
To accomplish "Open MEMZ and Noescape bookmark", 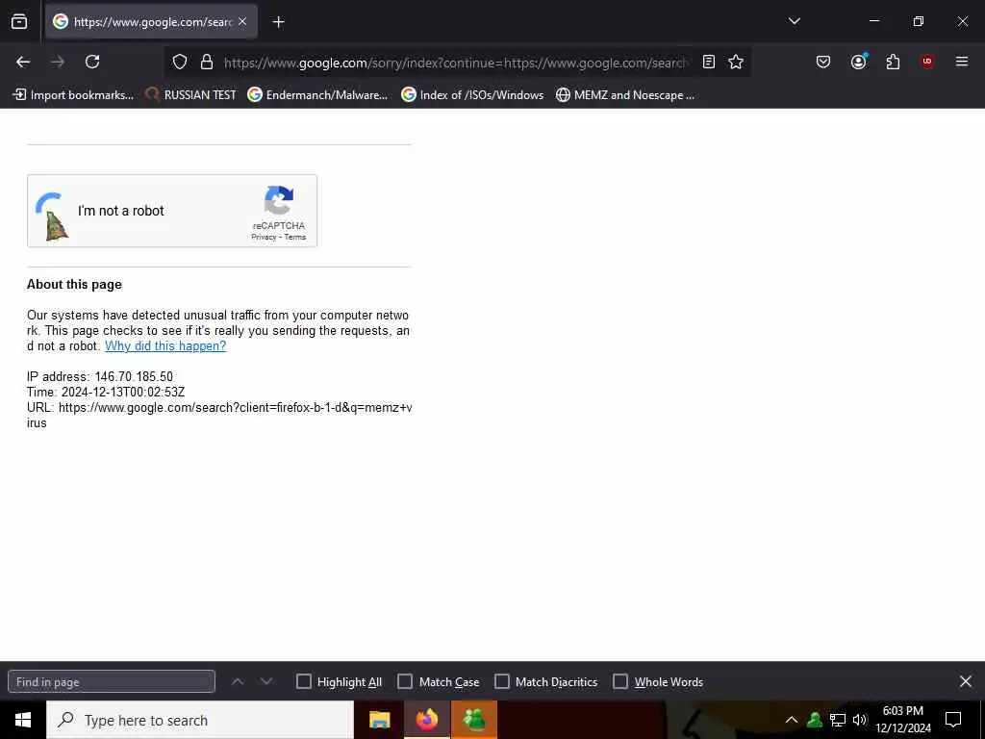I will (625, 95).
